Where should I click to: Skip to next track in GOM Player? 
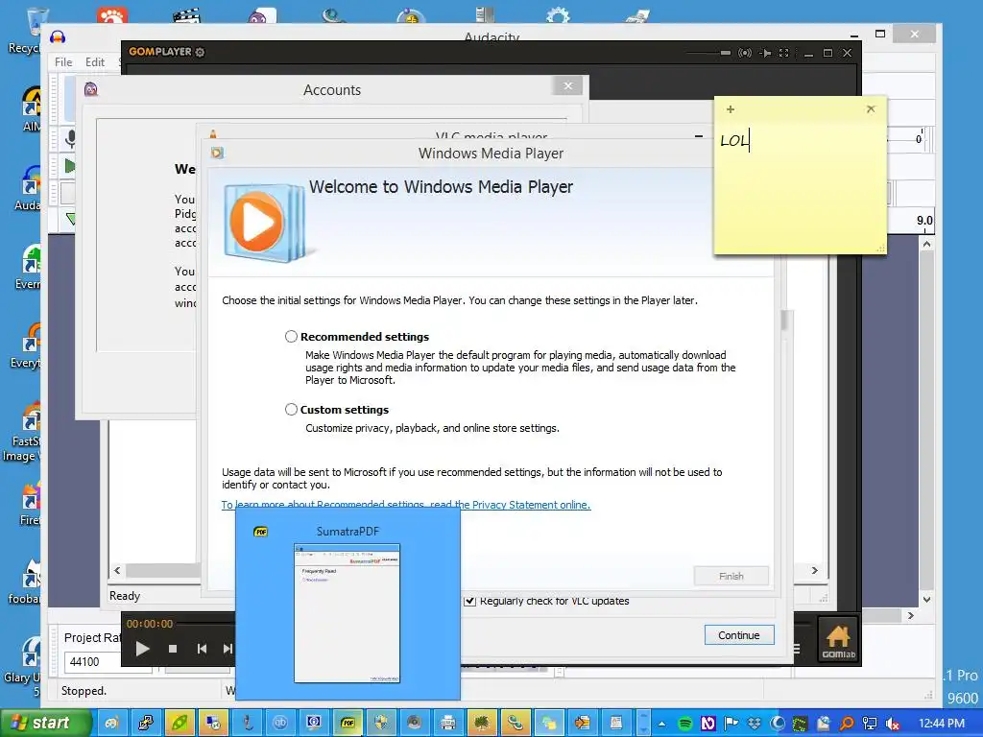pos(228,649)
